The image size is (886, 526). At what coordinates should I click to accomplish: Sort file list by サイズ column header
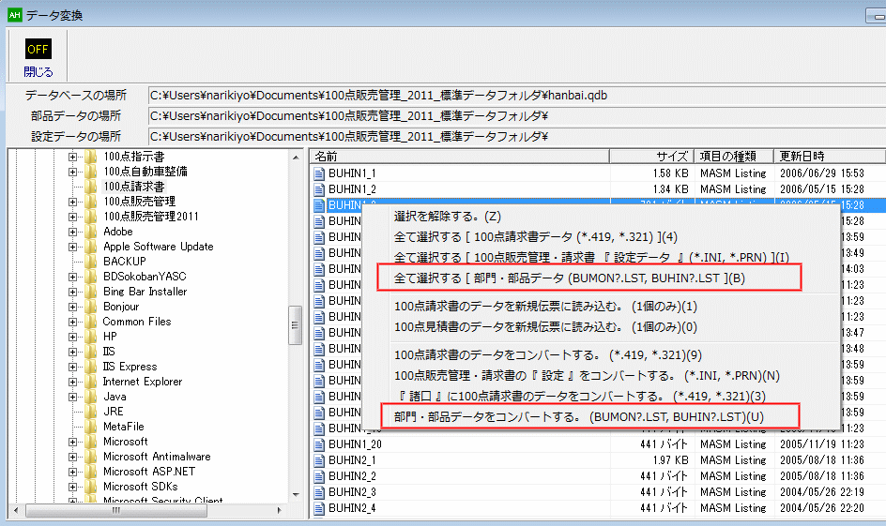click(x=651, y=157)
